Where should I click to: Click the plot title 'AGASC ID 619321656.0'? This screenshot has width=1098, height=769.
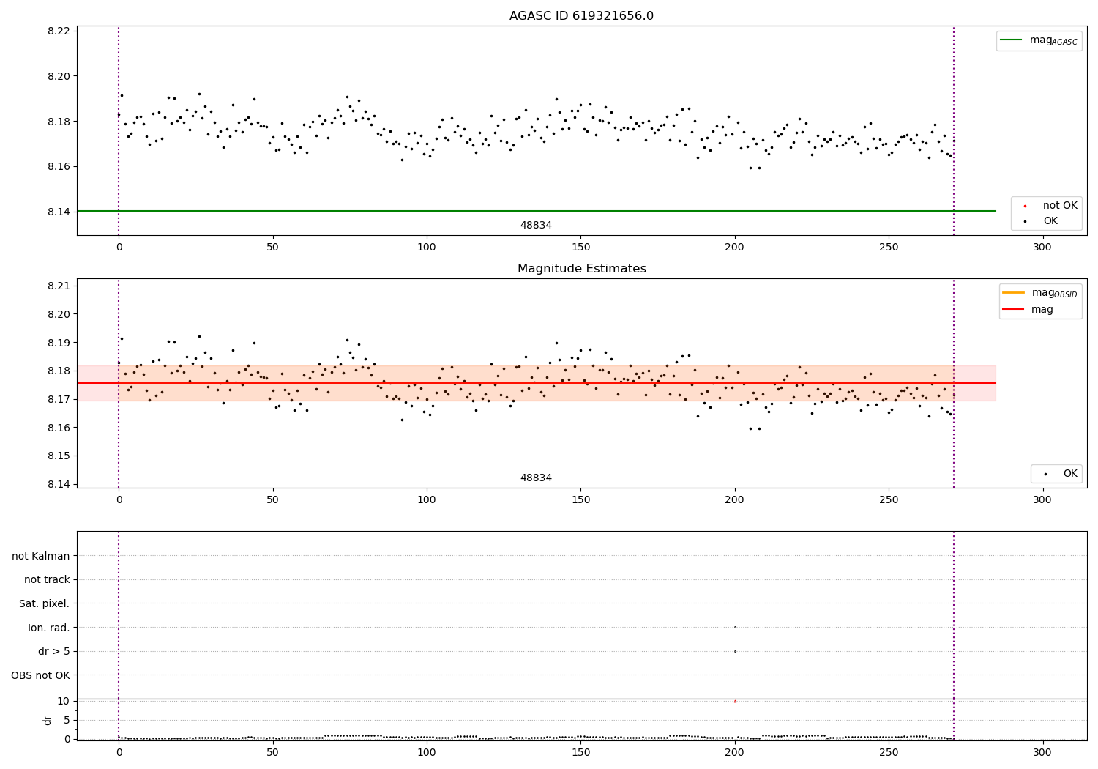[x=581, y=16]
